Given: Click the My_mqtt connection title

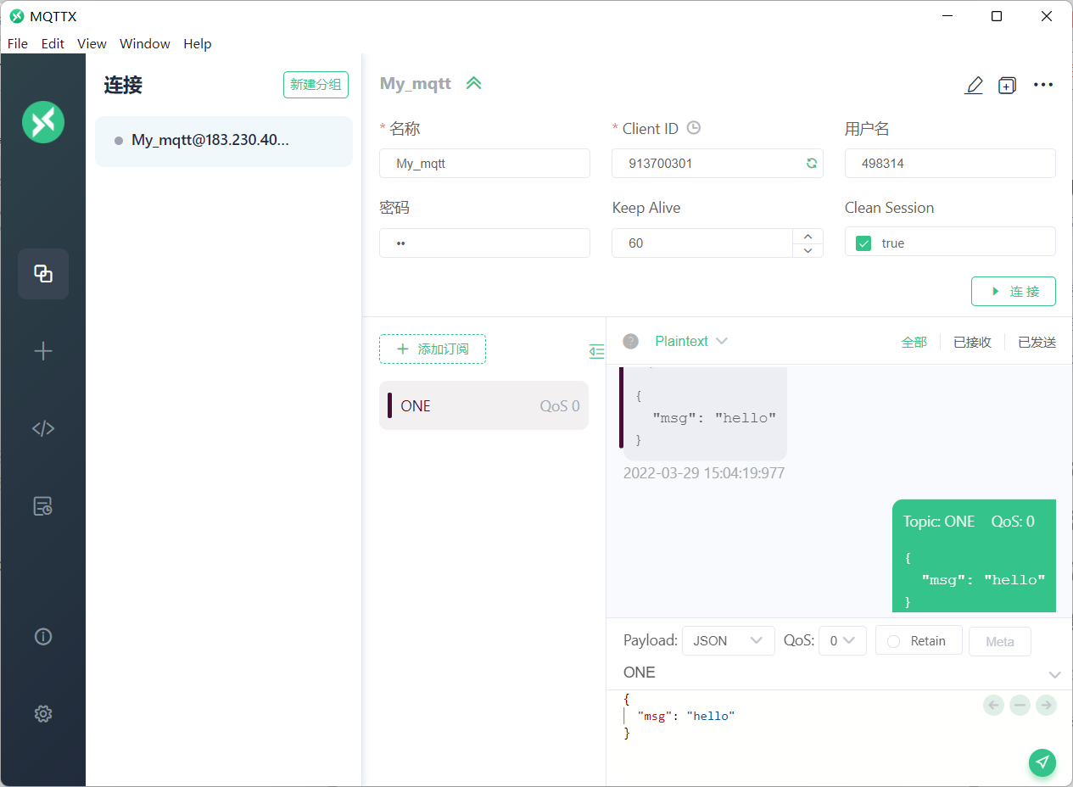Looking at the screenshot, I should coord(416,83).
